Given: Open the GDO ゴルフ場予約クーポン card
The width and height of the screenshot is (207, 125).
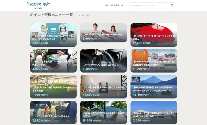Looking at the screenshot, I should point(53,61).
